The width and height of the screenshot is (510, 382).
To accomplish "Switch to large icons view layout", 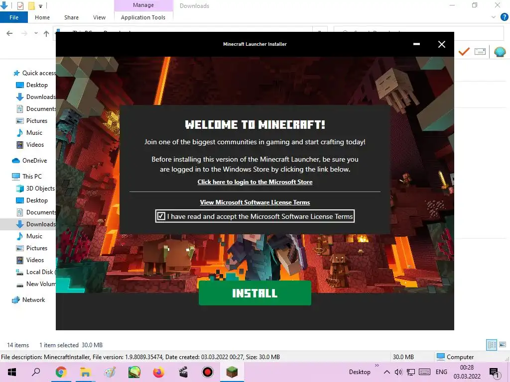I will tap(503, 345).
